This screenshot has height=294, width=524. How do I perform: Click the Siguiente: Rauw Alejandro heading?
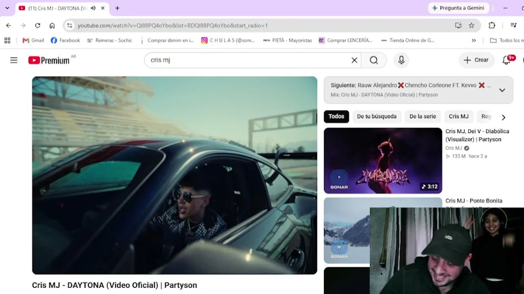click(x=411, y=85)
